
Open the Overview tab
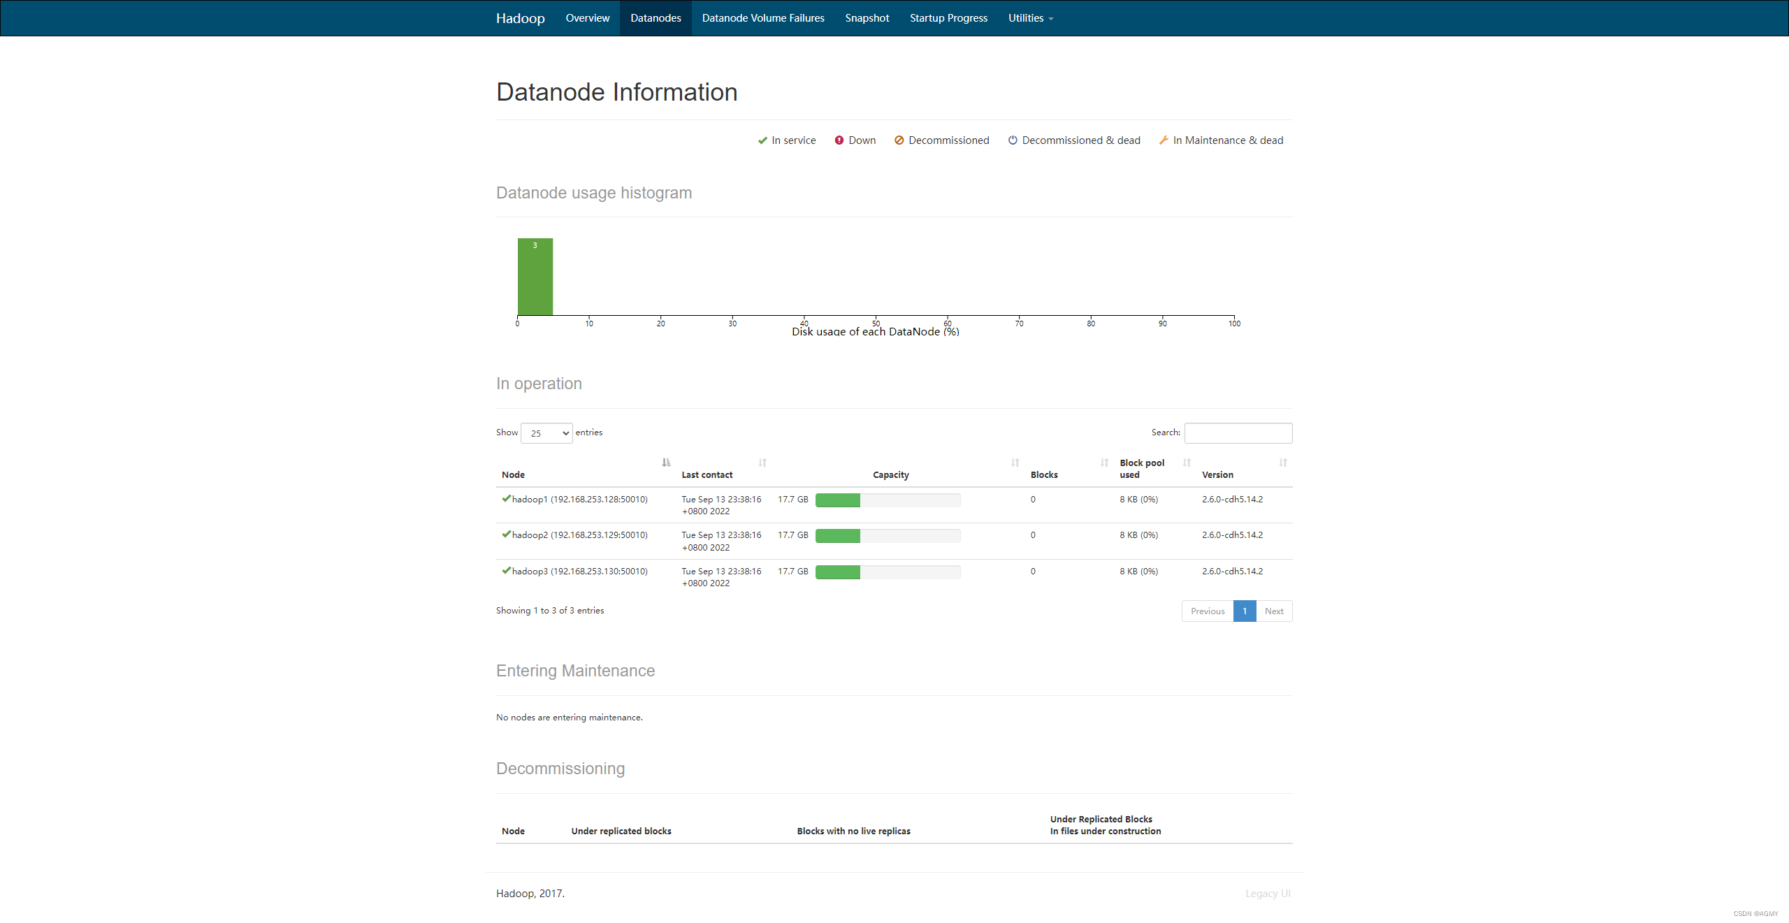588,18
